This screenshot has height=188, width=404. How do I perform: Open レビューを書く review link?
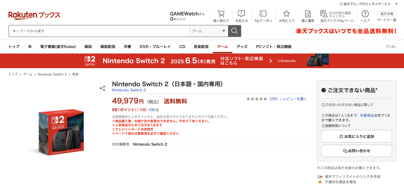click(x=295, y=99)
